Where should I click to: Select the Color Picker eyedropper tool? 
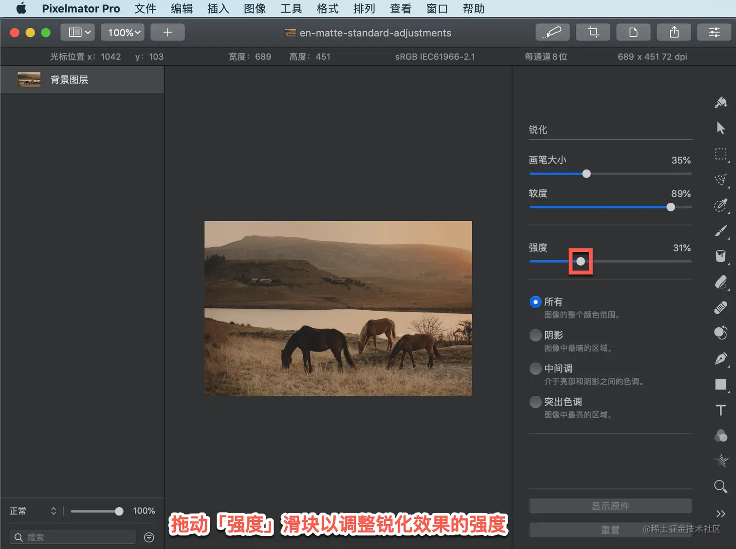tap(721, 205)
